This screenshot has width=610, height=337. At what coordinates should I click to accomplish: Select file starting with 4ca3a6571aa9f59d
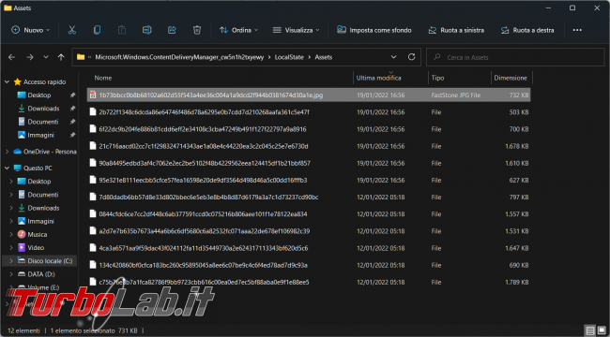[309, 248]
